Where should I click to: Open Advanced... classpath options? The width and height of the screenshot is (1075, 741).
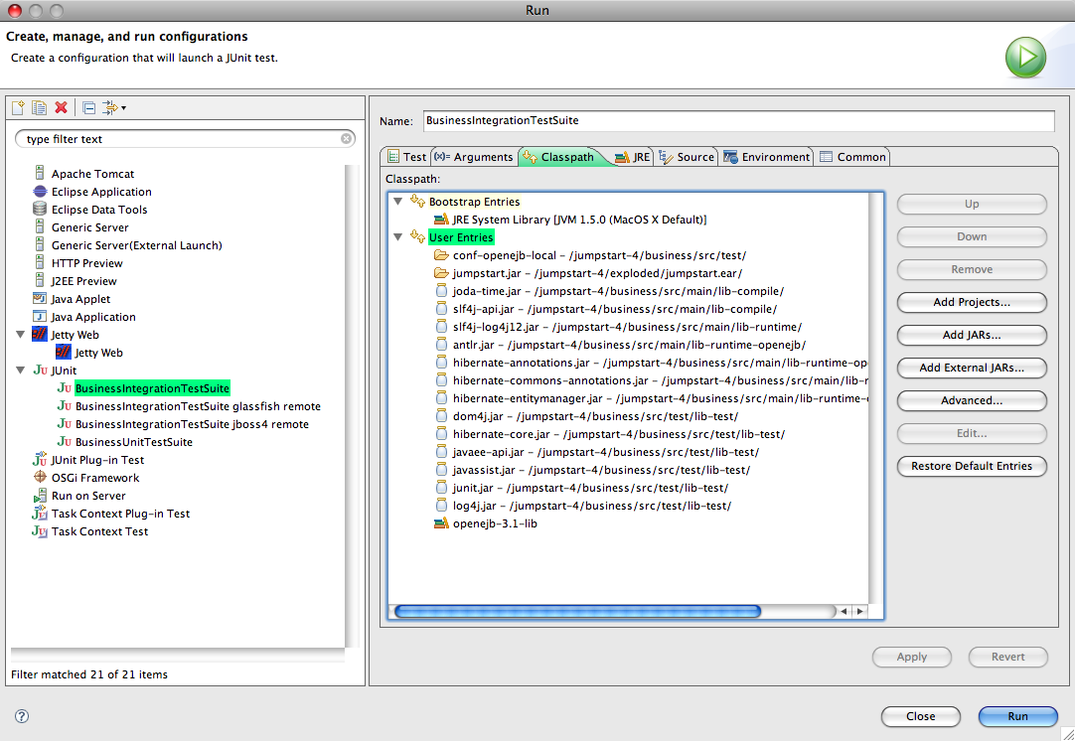(972, 400)
